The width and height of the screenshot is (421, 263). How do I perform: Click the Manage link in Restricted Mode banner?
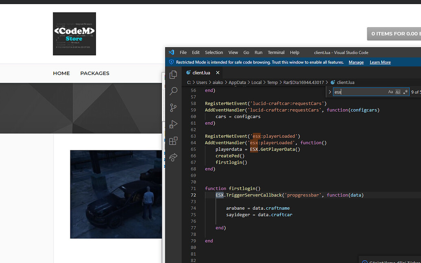tap(356, 62)
